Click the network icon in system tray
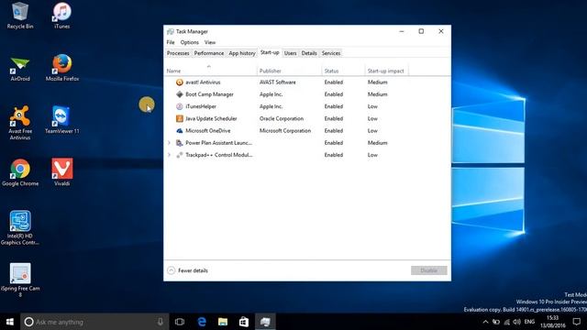This screenshot has height=330, width=587. (507, 322)
